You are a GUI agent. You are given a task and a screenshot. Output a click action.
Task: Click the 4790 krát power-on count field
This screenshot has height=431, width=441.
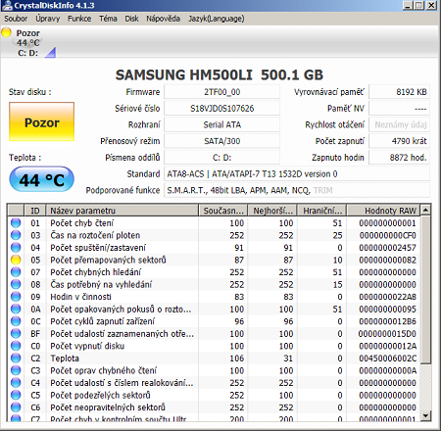pos(399,141)
